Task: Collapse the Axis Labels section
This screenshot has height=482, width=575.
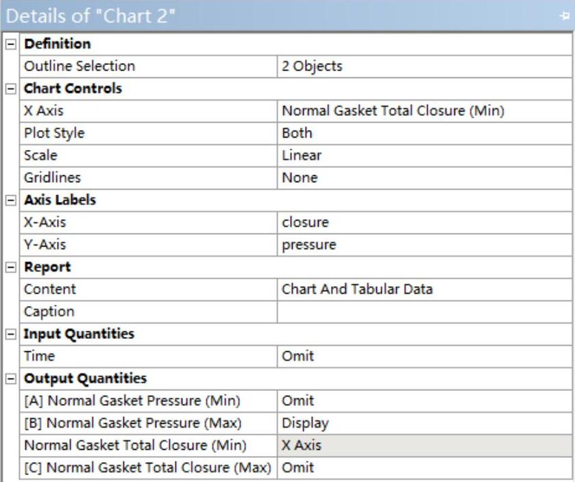Action: click(11, 200)
